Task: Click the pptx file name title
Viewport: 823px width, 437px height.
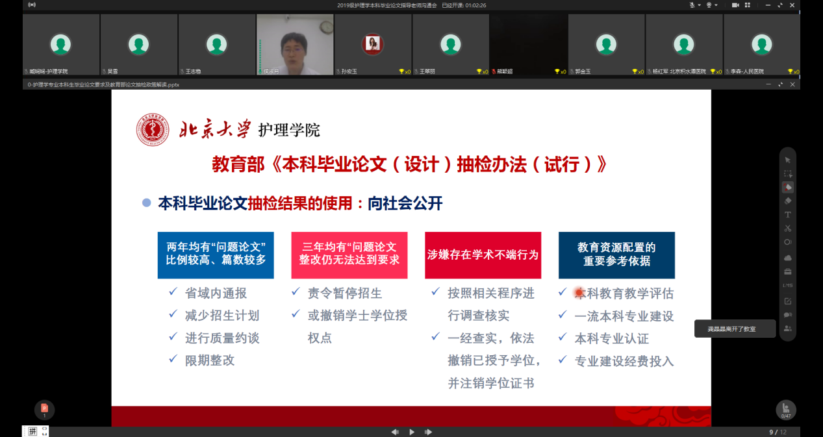Action: [x=104, y=84]
